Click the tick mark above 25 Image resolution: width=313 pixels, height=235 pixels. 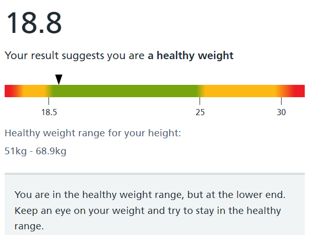click(x=200, y=101)
